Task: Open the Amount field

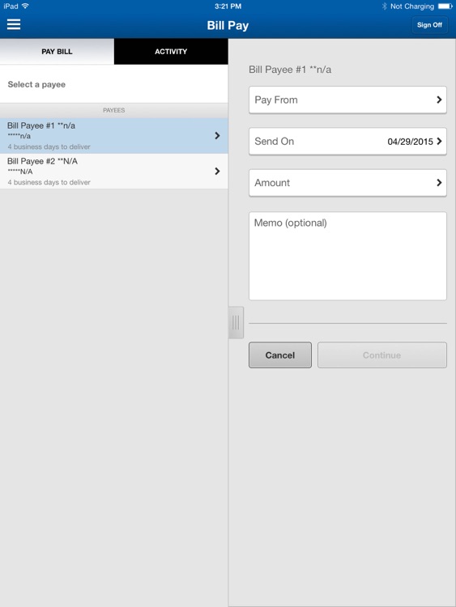Action: (347, 183)
